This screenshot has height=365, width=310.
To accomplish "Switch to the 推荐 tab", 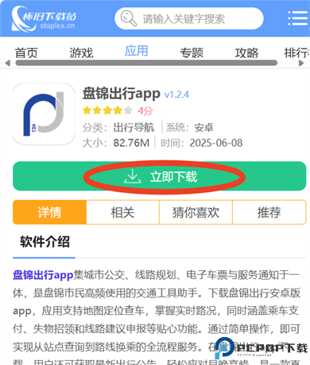I will tap(269, 212).
